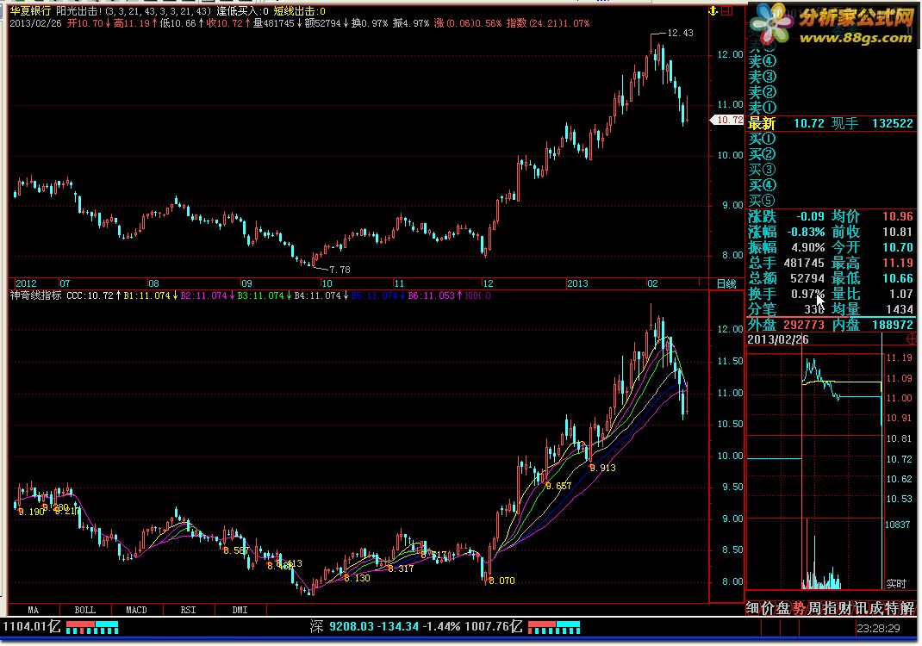
Task: Switch to the BOLL indicator tab
Action: [85, 610]
